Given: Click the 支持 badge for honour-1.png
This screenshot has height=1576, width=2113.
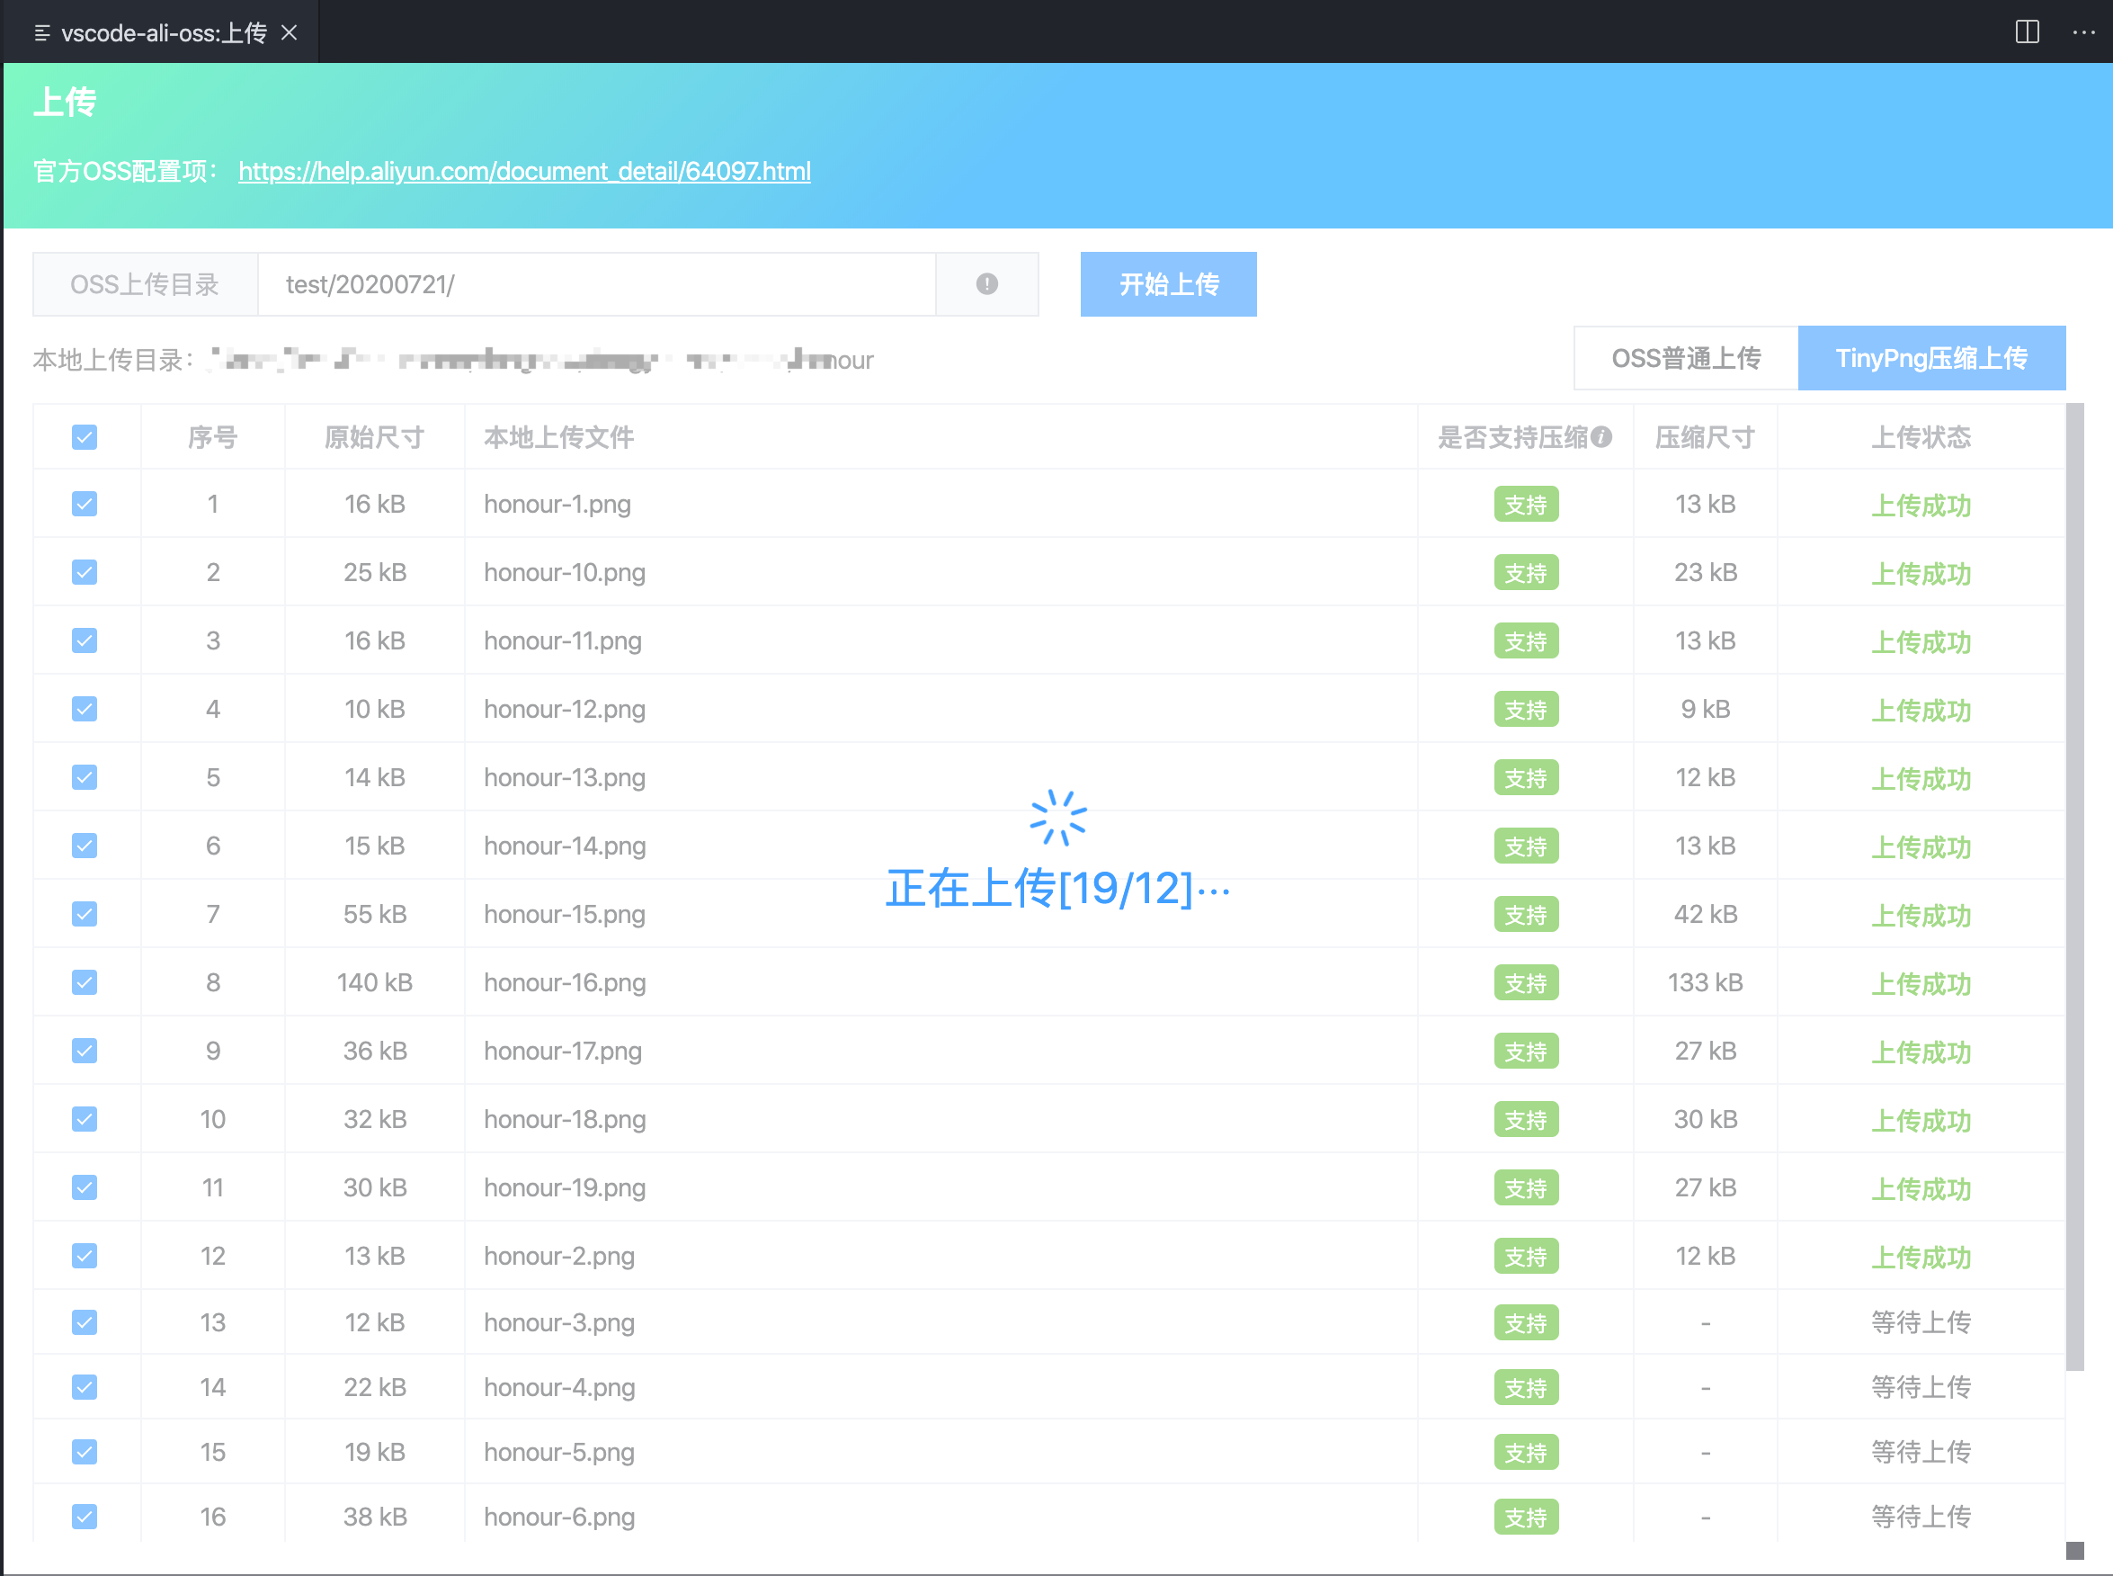Looking at the screenshot, I should click(1526, 505).
